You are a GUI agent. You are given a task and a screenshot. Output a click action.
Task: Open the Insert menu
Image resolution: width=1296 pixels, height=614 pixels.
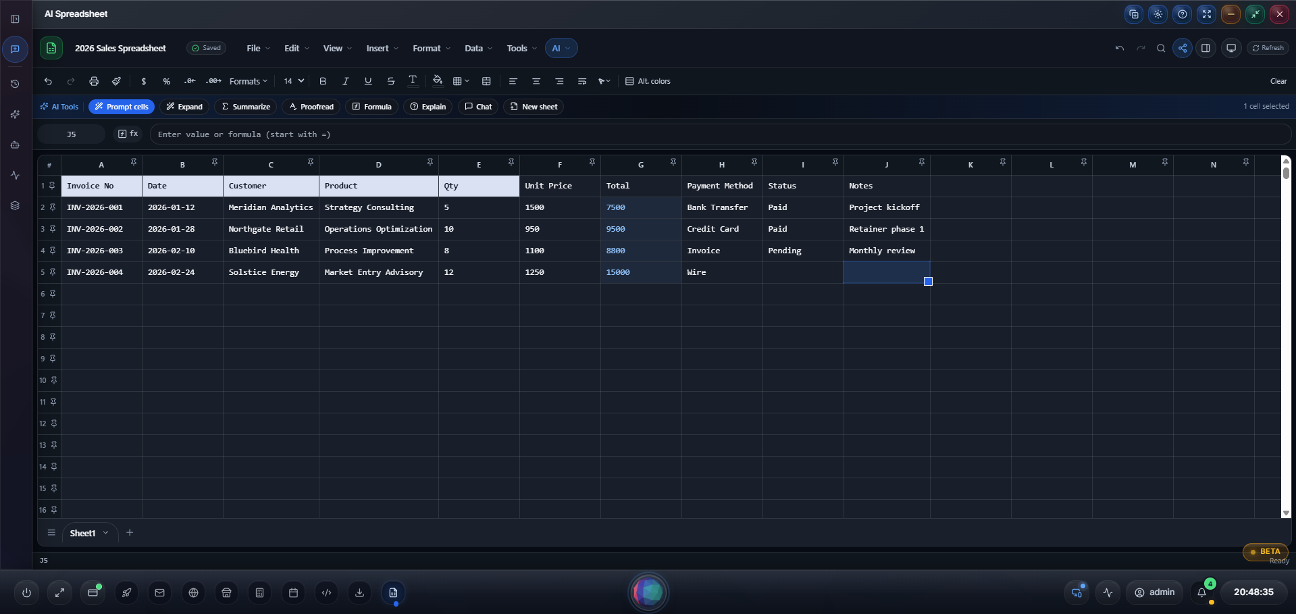click(x=382, y=49)
